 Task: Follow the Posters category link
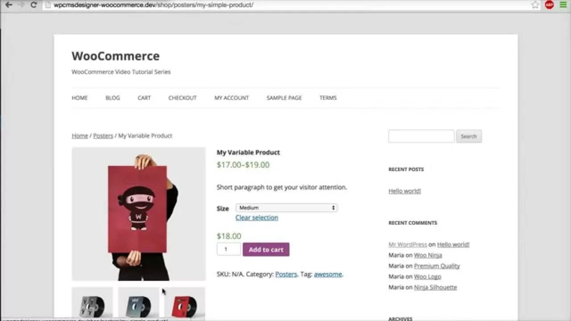(286, 274)
